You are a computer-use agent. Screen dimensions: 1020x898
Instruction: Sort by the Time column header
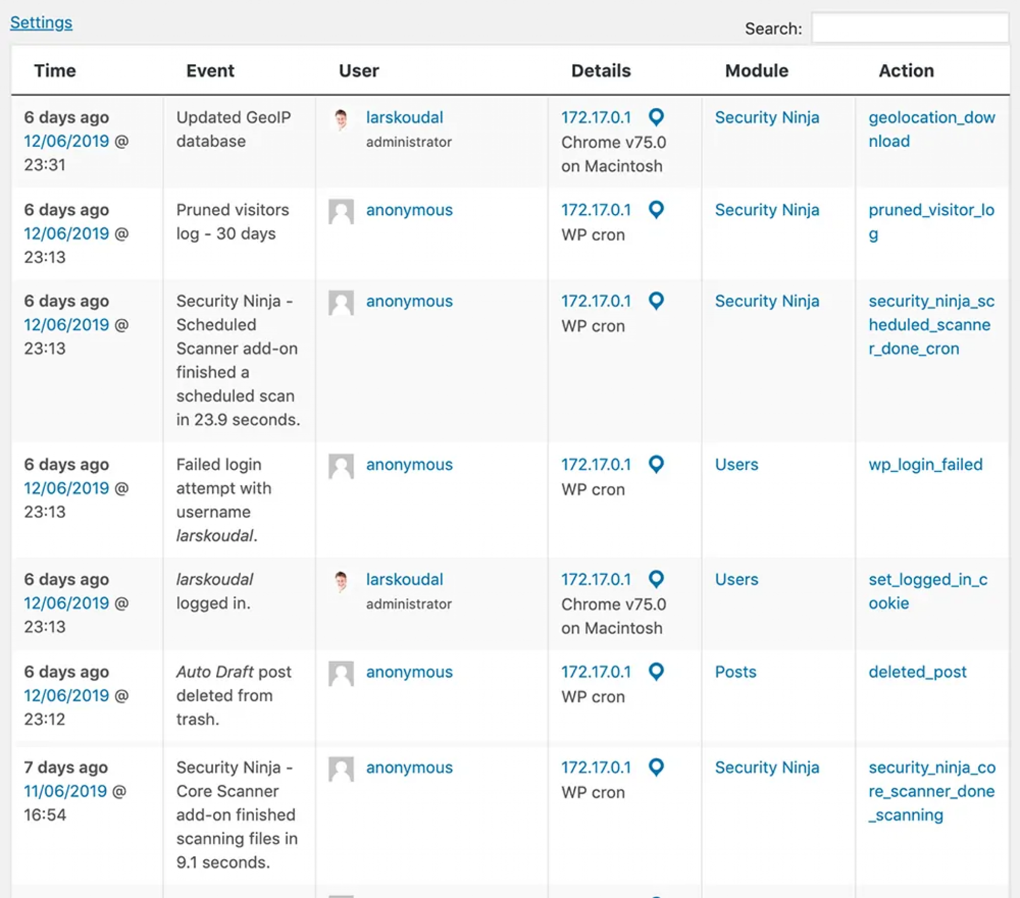point(55,71)
